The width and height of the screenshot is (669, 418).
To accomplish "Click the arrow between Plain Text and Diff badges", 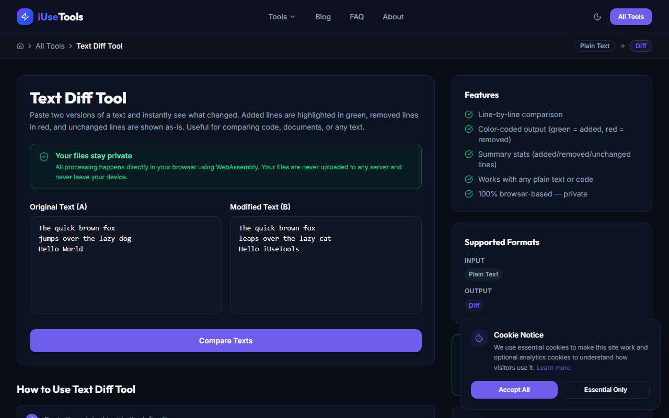I will (x=622, y=46).
